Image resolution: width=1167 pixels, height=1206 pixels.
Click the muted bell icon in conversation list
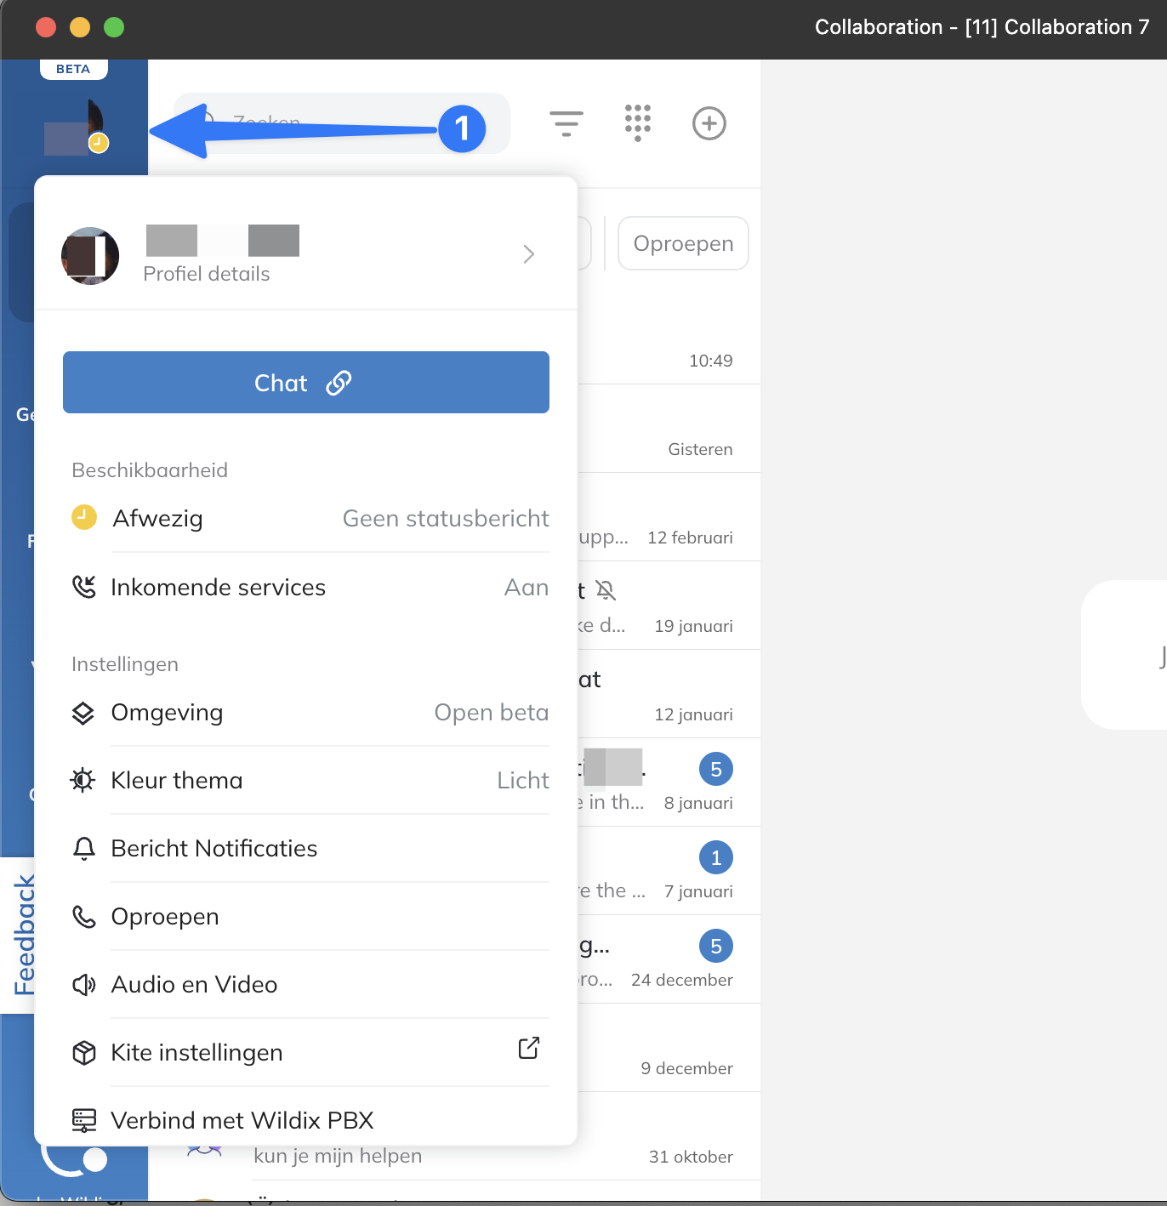605,589
